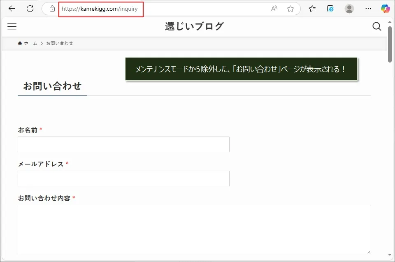Open the browser profile avatar
Screen dimensions: 395x262
(349, 9)
